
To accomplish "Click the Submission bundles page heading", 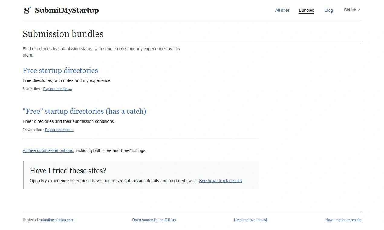I will (63, 34).
